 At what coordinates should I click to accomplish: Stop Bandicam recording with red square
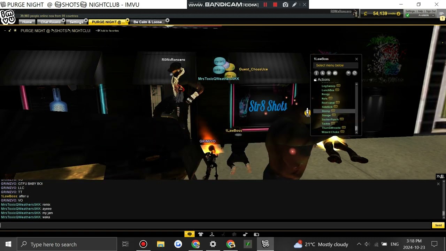click(275, 5)
